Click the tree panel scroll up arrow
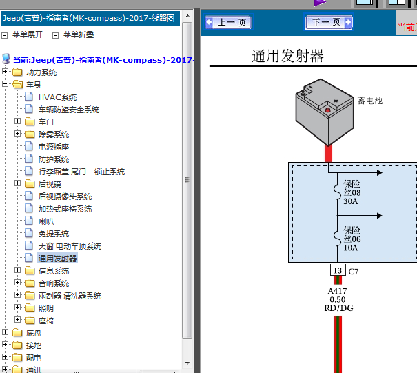 187,16
